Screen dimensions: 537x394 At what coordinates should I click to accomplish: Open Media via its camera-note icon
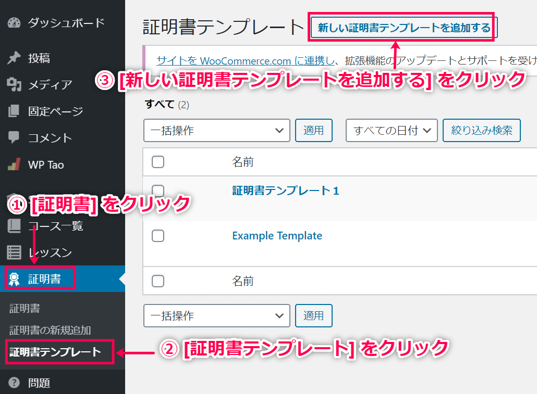[x=14, y=84]
